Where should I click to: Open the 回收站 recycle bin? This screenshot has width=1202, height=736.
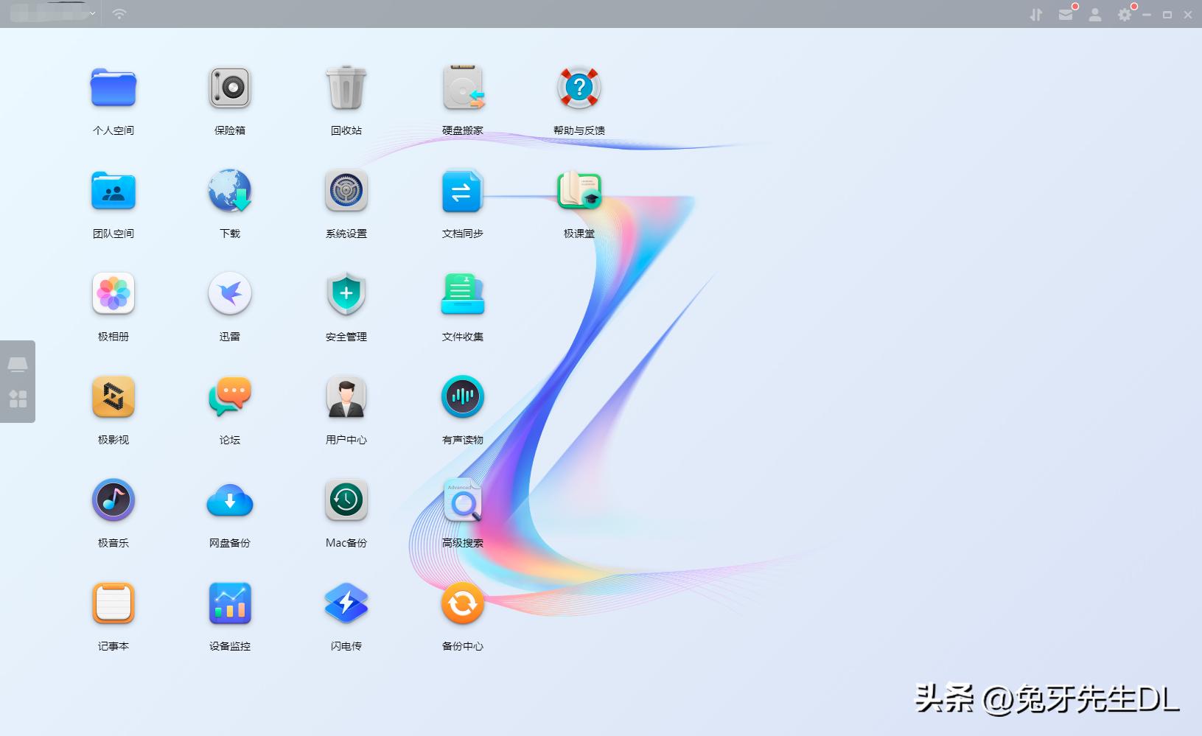pos(346,88)
